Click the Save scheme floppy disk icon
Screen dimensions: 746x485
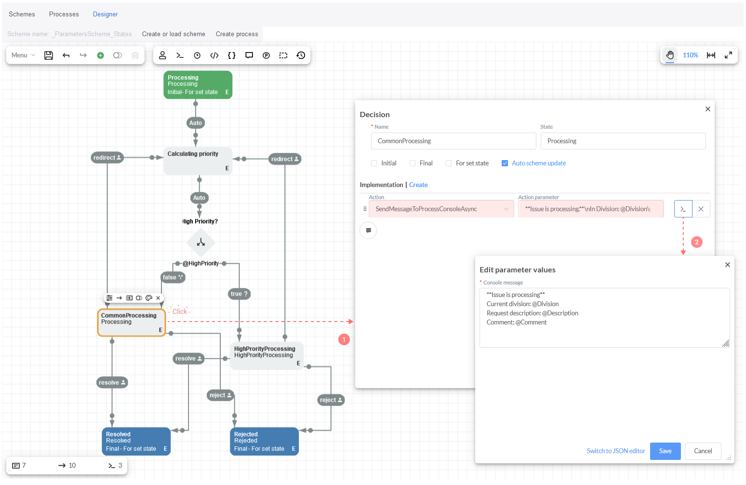[49, 55]
